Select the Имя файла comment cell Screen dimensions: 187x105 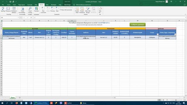click(x=138, y=37)
